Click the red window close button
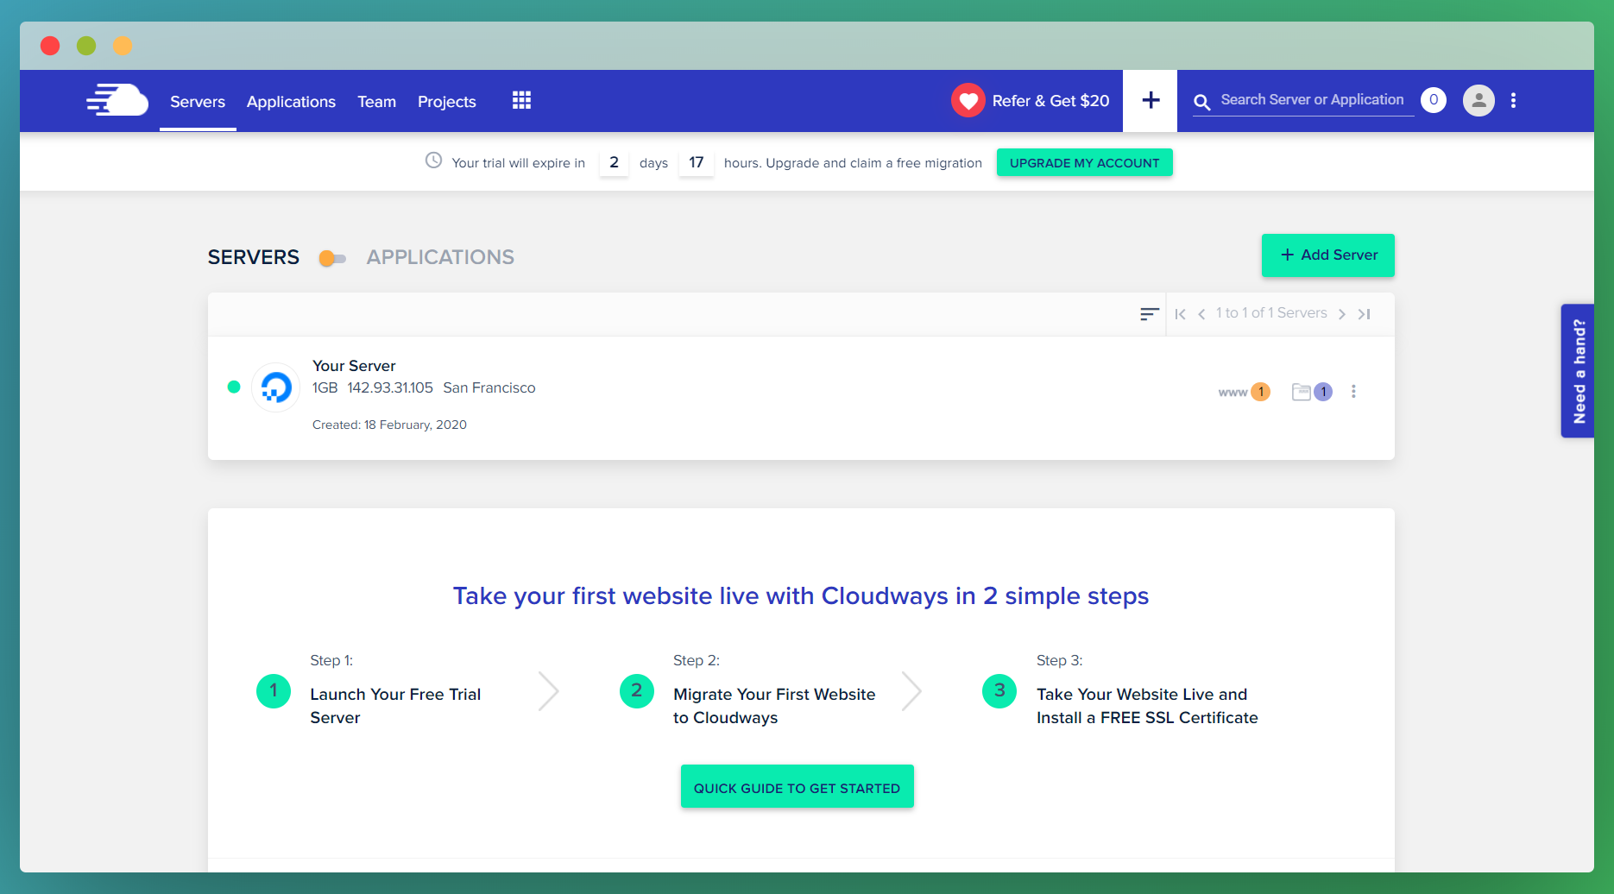 (50, 46)
